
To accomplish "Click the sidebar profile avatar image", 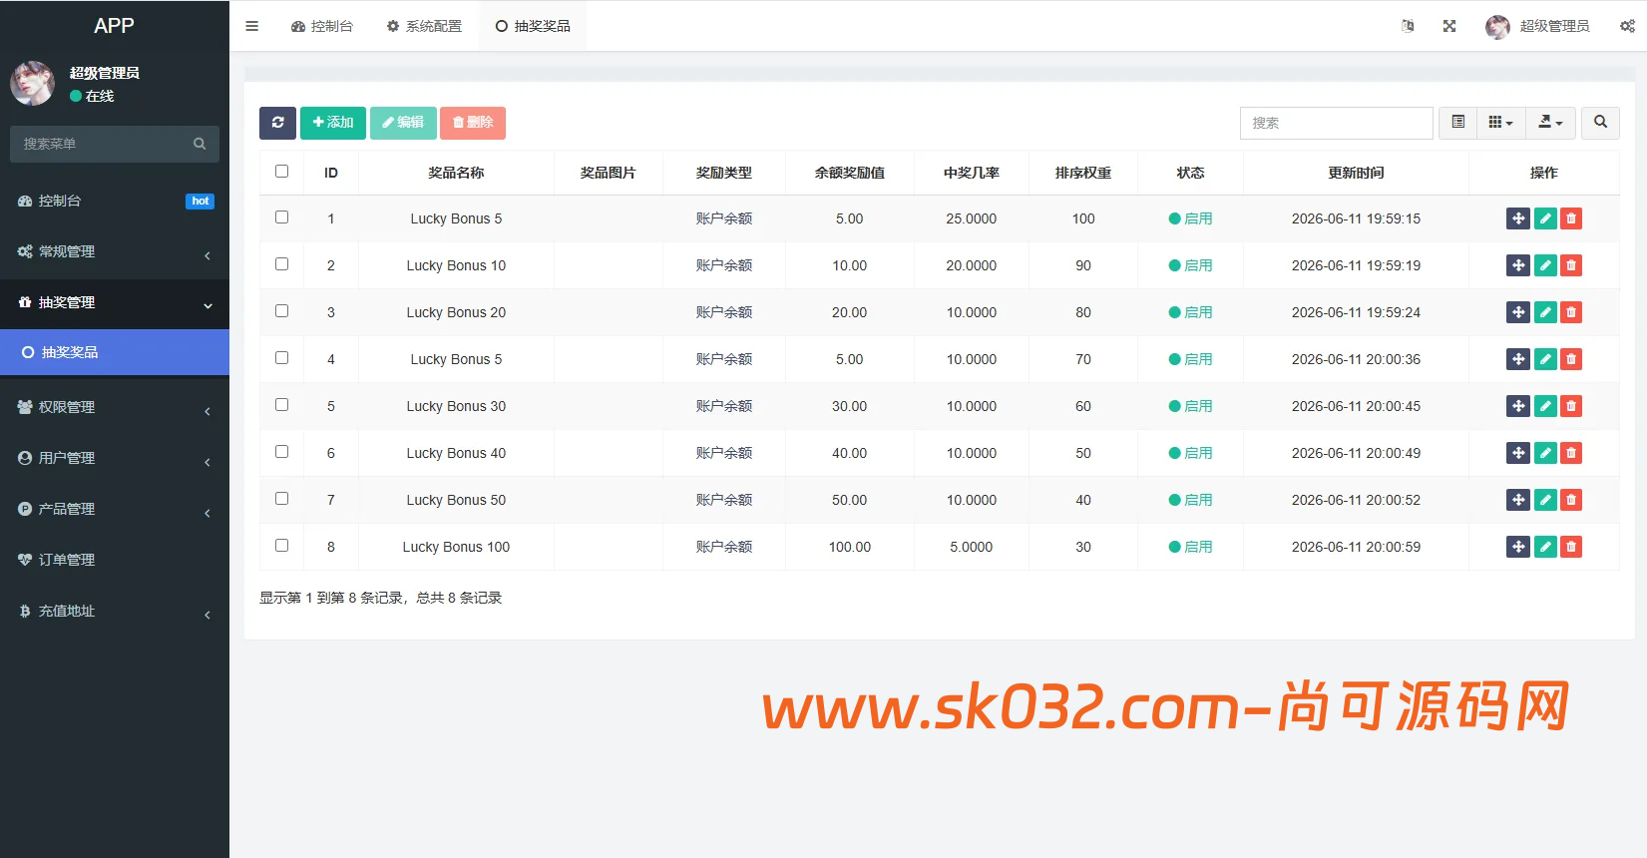I will 32,83.
